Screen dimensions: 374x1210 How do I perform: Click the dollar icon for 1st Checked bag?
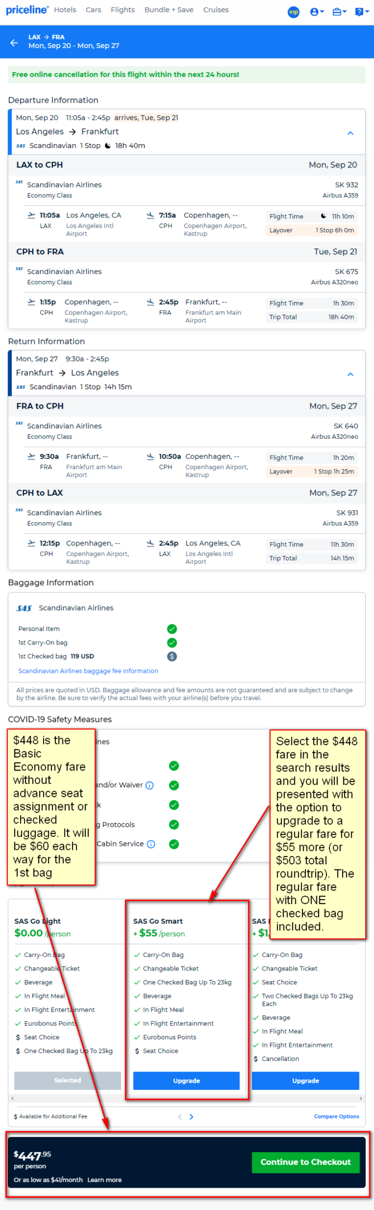[x=172, y=656]
